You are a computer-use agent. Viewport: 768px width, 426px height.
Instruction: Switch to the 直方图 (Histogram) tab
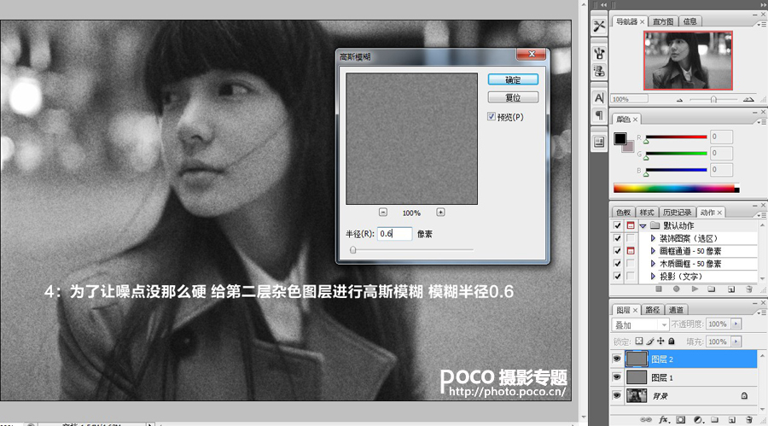[x=663, y=21]
